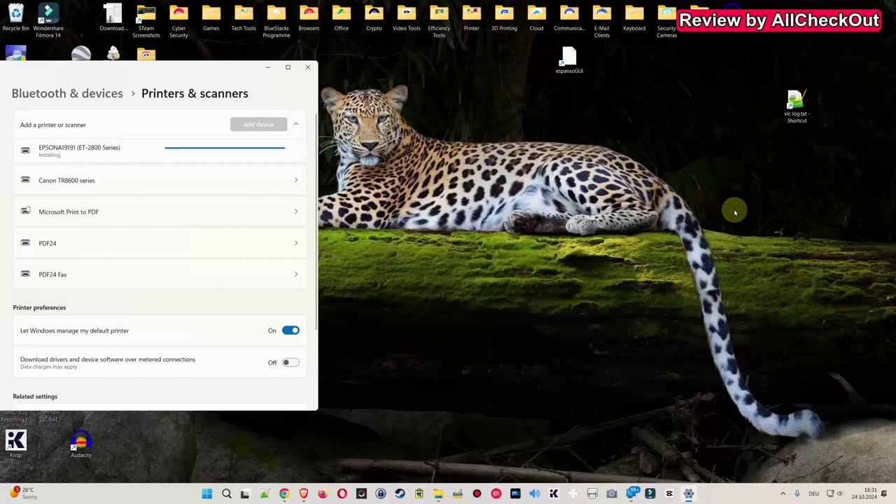Click the EPSONA19191 (ET-2800 Series) entry
The width and height of the screenshot is (896, 504).
(160, 150)
